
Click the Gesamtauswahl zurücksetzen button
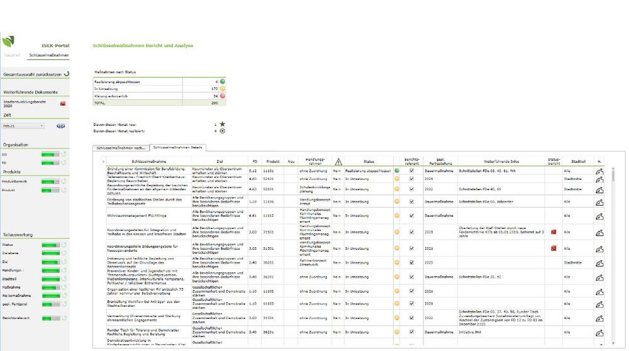(x=35, y=74)
